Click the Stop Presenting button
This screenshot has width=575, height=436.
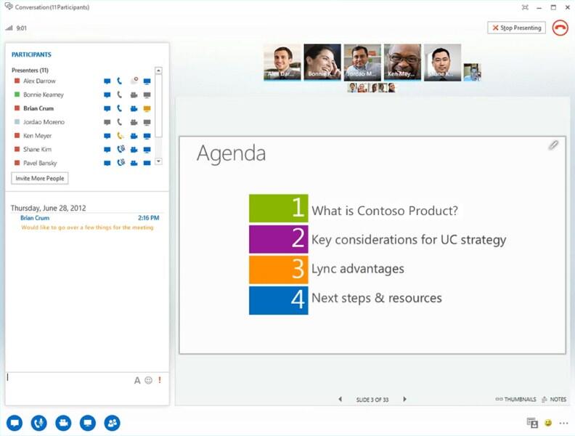tap(516, 28)
